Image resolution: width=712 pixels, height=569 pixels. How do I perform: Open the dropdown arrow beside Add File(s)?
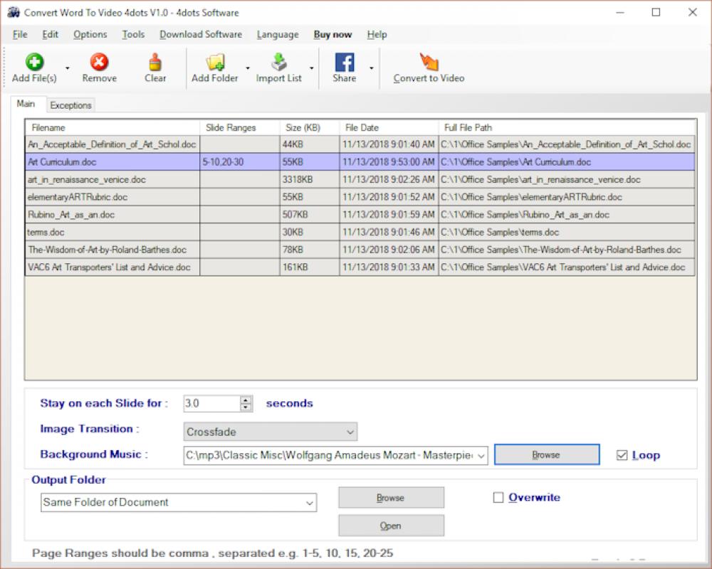point(66,68)
